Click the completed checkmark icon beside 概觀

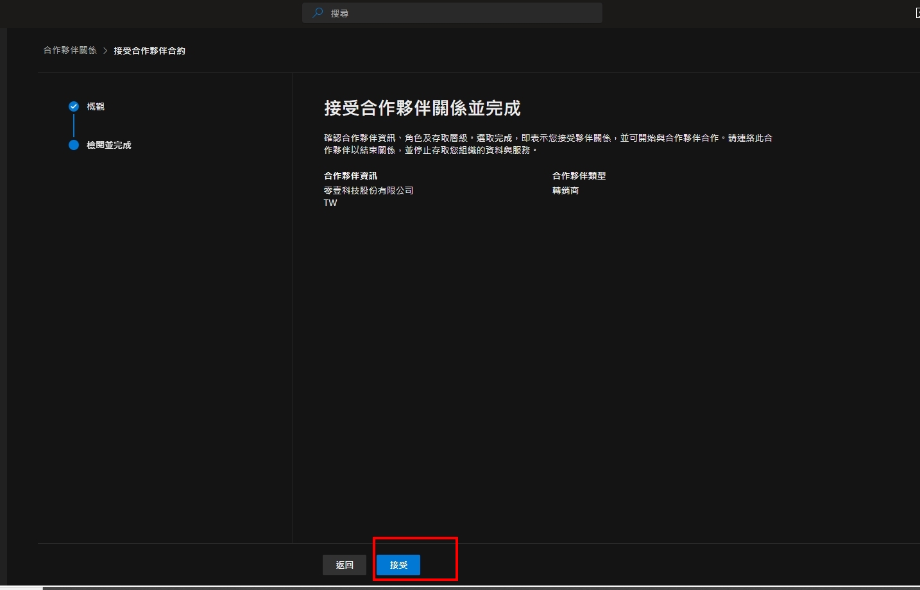coord(74,106)
